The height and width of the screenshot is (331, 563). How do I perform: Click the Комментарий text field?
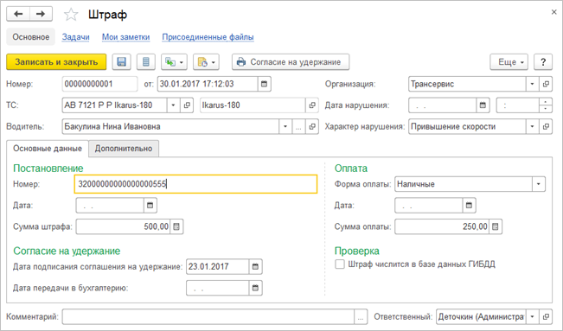pyautogui.click(x=208, y=316)
